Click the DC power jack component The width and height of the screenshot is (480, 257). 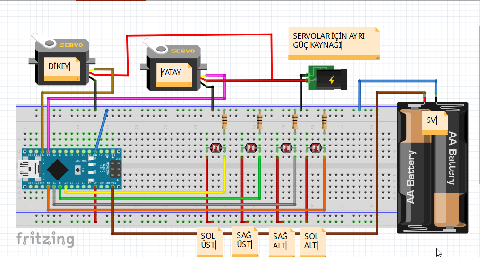point(328,79)
